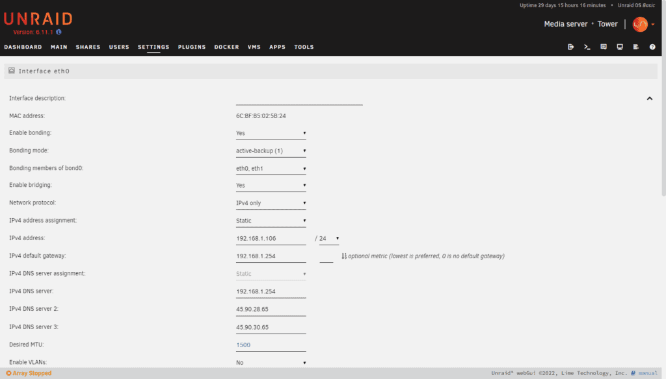Open the system log icon

click(636, 47)
